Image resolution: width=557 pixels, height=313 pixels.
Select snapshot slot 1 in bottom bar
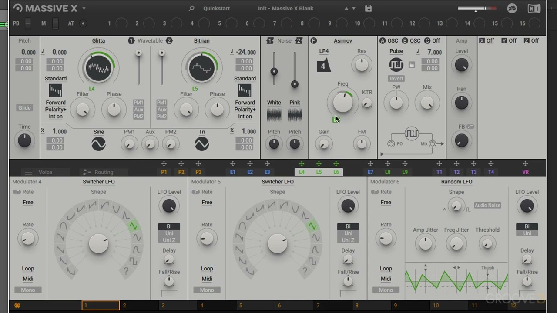pyautogui.click(x=101, y=305)
